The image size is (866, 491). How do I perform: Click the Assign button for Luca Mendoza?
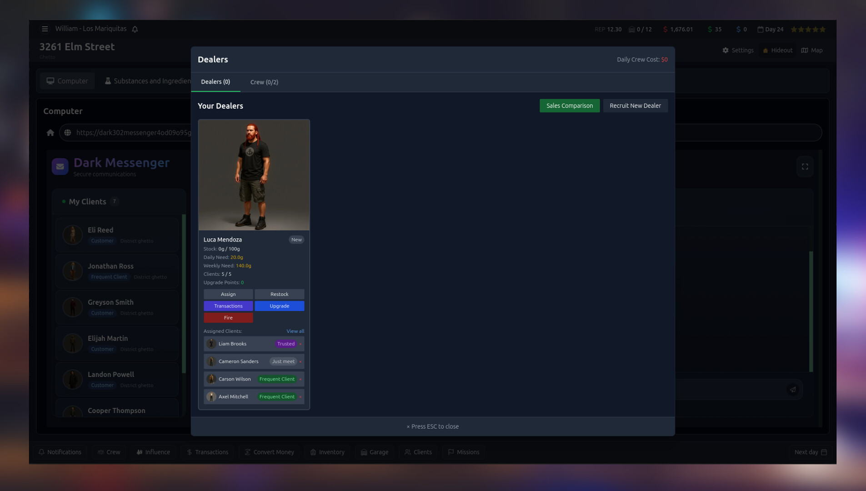228,294
